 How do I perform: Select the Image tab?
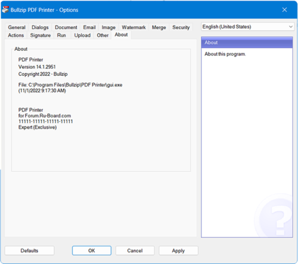108,27
